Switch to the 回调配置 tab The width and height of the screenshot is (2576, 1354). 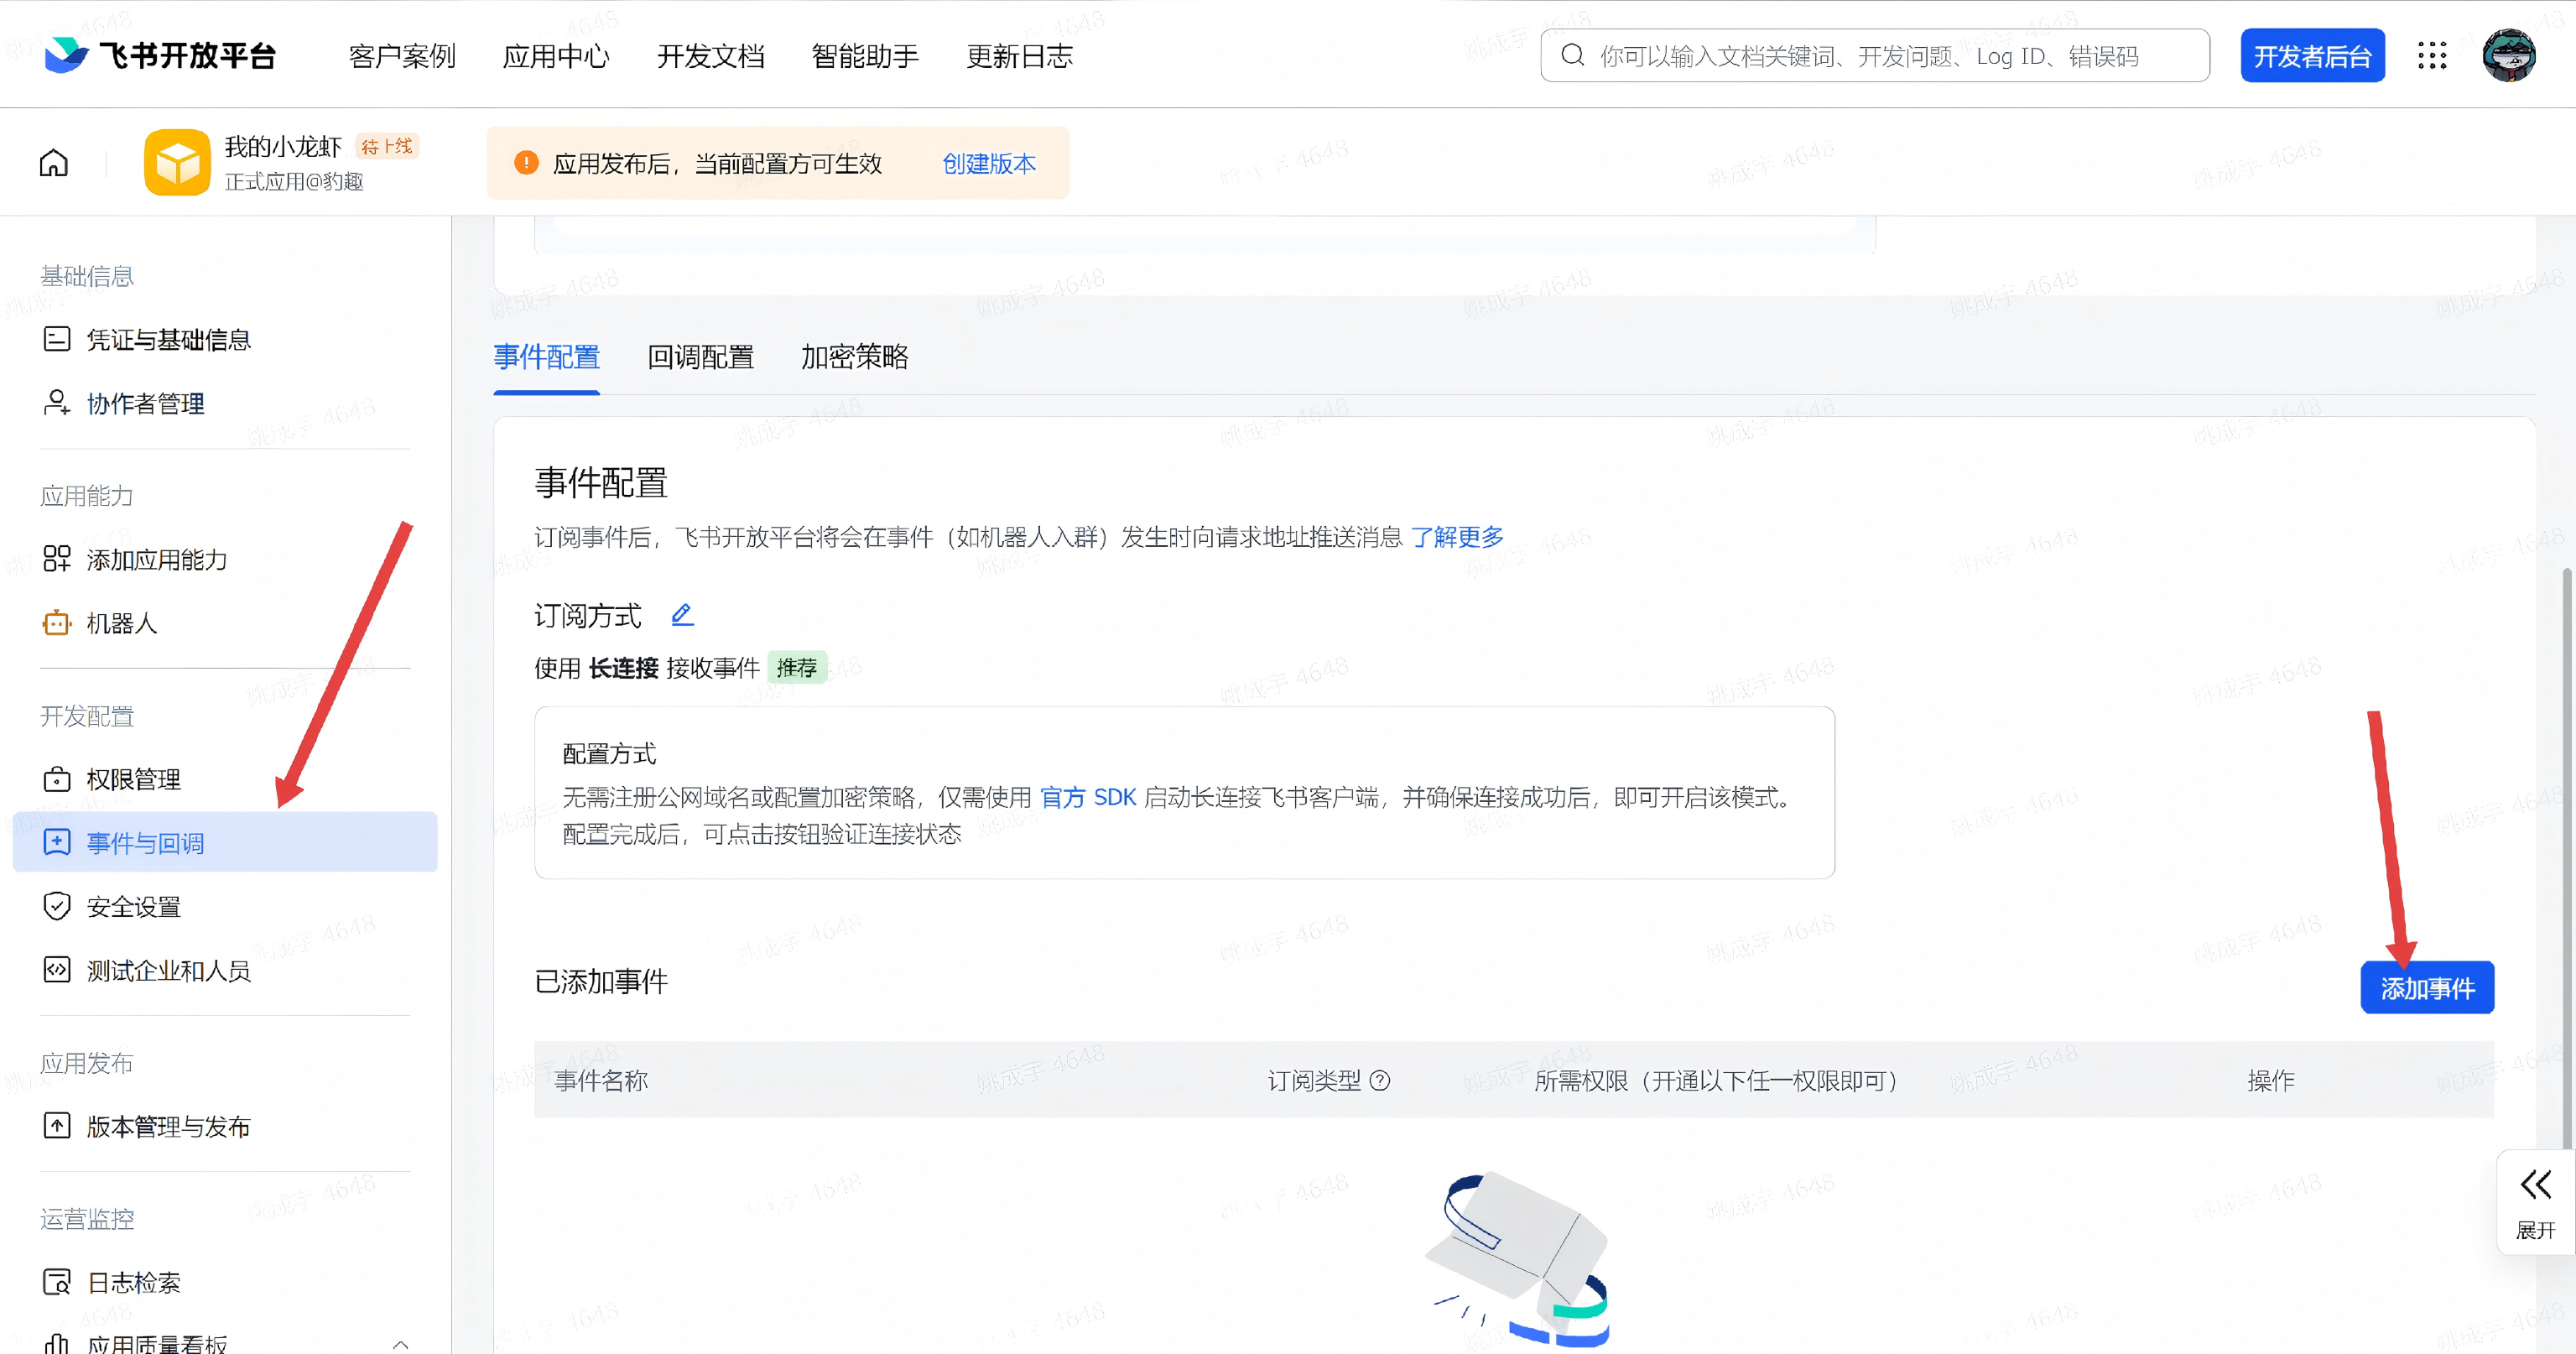tap(700, 357)
